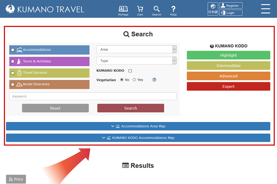
Task: Click the dark red Search button
Action: (131, 108)
